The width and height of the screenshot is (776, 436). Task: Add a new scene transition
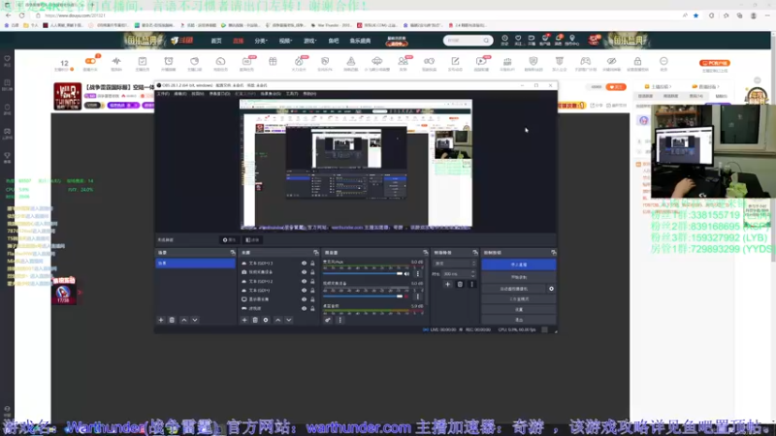(447, 284)
